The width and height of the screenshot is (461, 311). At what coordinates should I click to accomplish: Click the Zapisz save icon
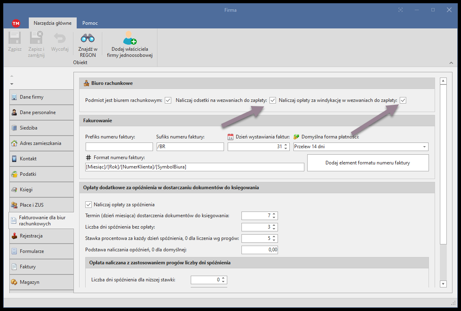coord(15,39)
